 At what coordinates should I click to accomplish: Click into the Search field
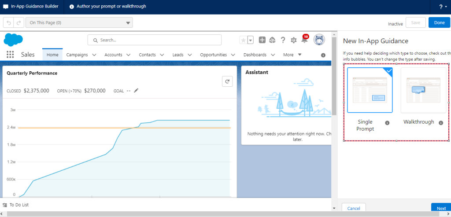coord(155,40)
